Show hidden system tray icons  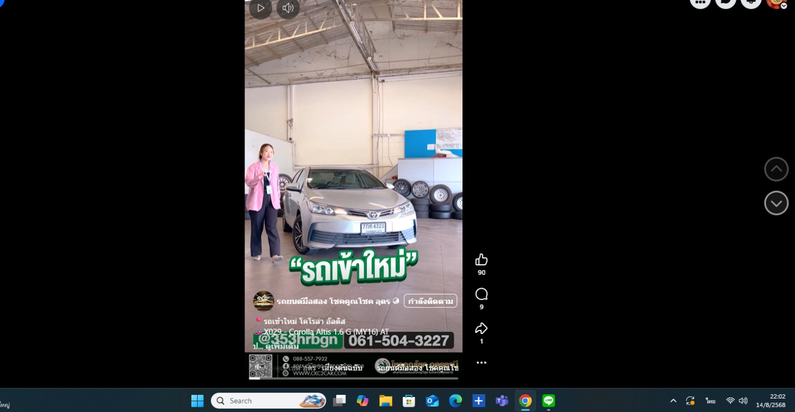[x=673, y=401]
